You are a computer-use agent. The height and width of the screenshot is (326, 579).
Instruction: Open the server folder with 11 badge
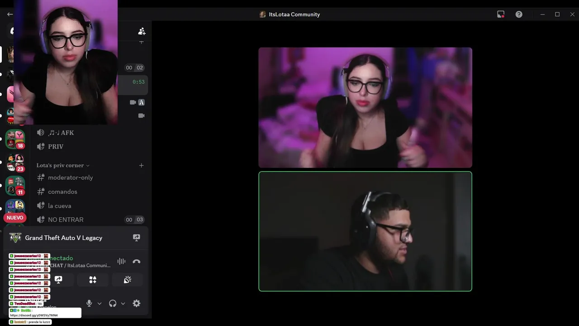(15, 186)
